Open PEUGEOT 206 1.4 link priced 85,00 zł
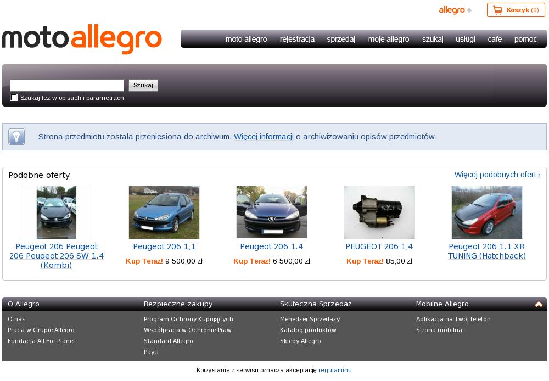549x381 pixels. [x=379, y=246]
